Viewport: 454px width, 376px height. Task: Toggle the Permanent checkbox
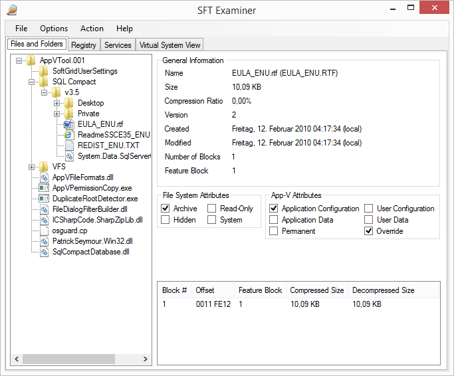click(x=274, y=231)
